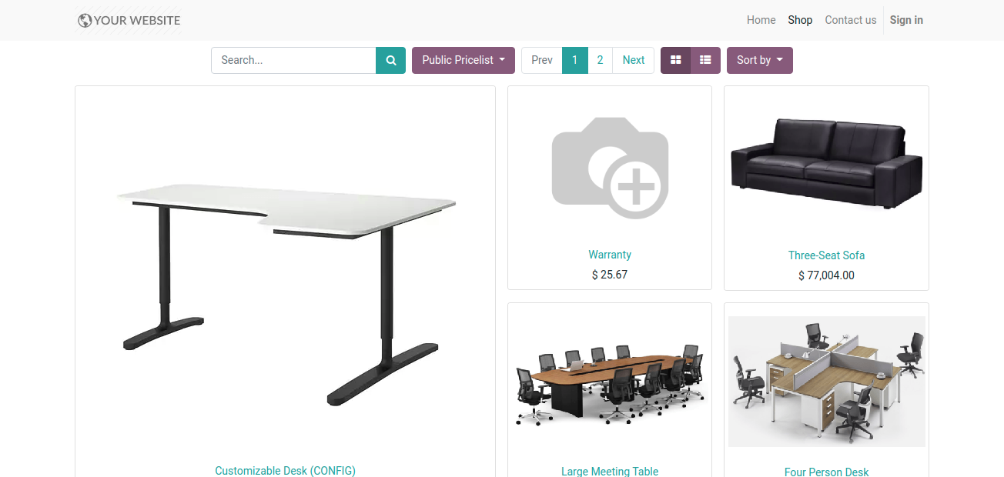Open the Public Pricelist dropdown
This screenshot has width=1004, height=477.
464,60
